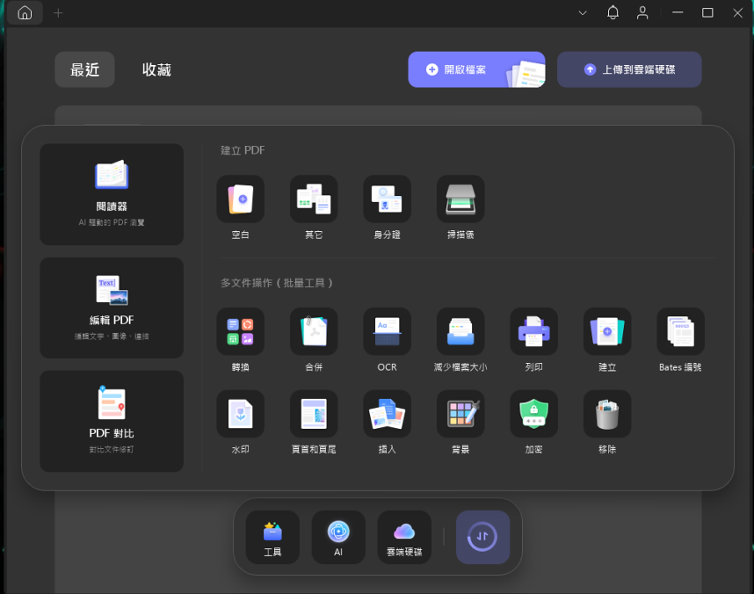
Task: Create a 空白 blank PDF
Action: coord(240,199)
